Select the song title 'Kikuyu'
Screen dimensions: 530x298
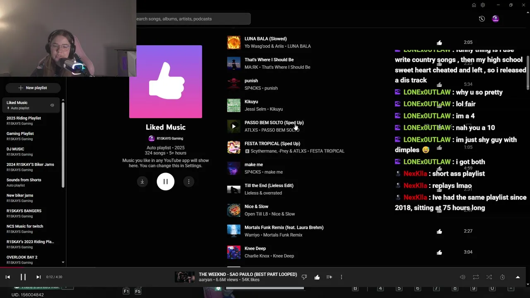(251, 102)
